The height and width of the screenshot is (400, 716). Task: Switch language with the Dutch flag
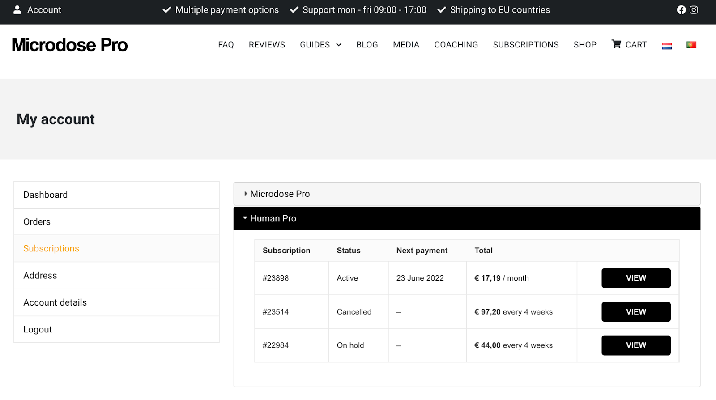667,45
